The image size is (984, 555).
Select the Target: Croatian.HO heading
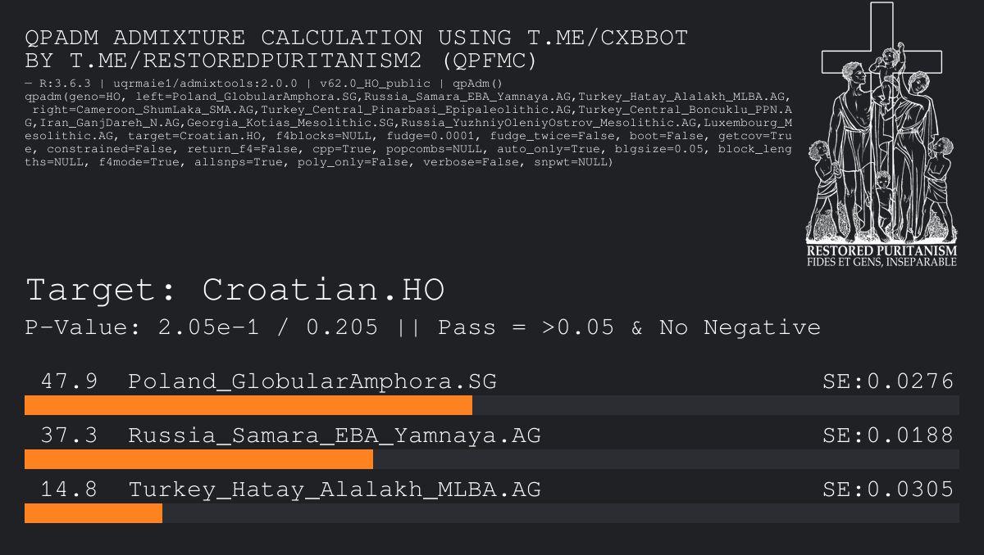coord(235,290)
